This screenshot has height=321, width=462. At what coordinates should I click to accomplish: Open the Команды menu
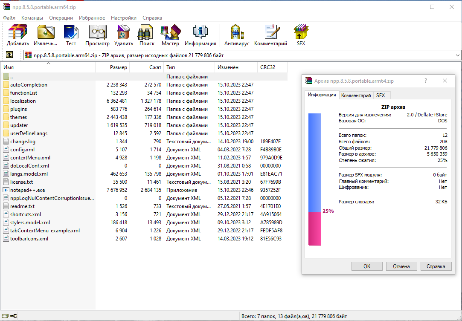pos(32,18)
